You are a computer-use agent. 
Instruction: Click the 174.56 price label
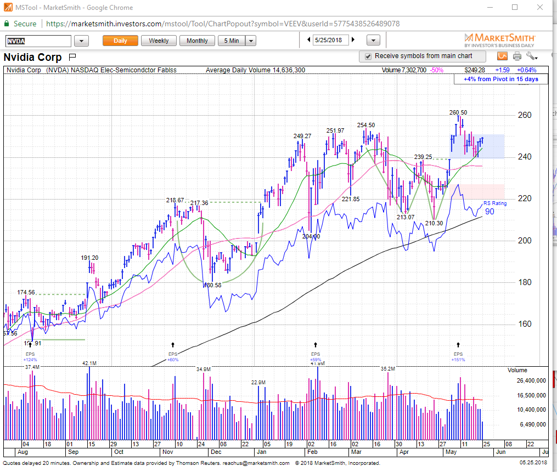pyautogui.click(x=26, y=292)
